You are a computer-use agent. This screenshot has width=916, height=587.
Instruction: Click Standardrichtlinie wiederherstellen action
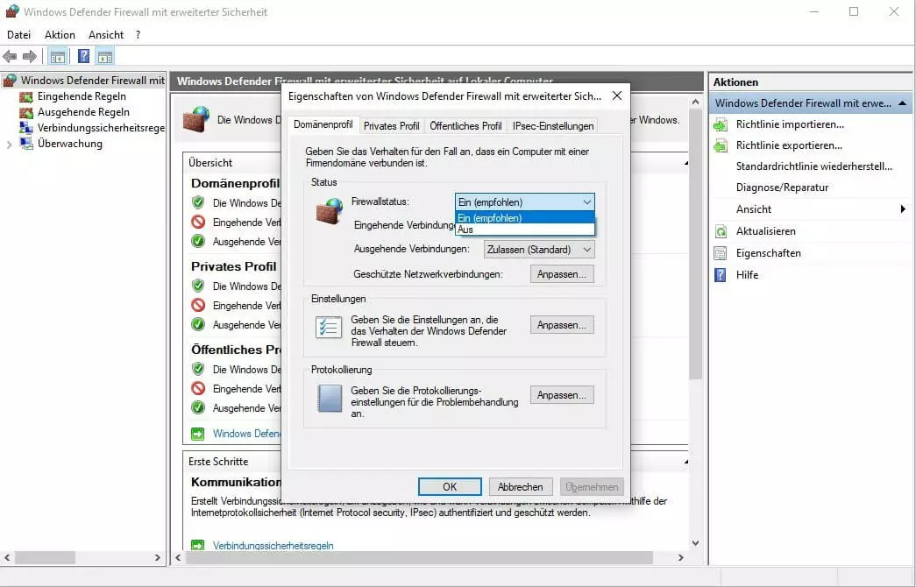coord(813,166)
